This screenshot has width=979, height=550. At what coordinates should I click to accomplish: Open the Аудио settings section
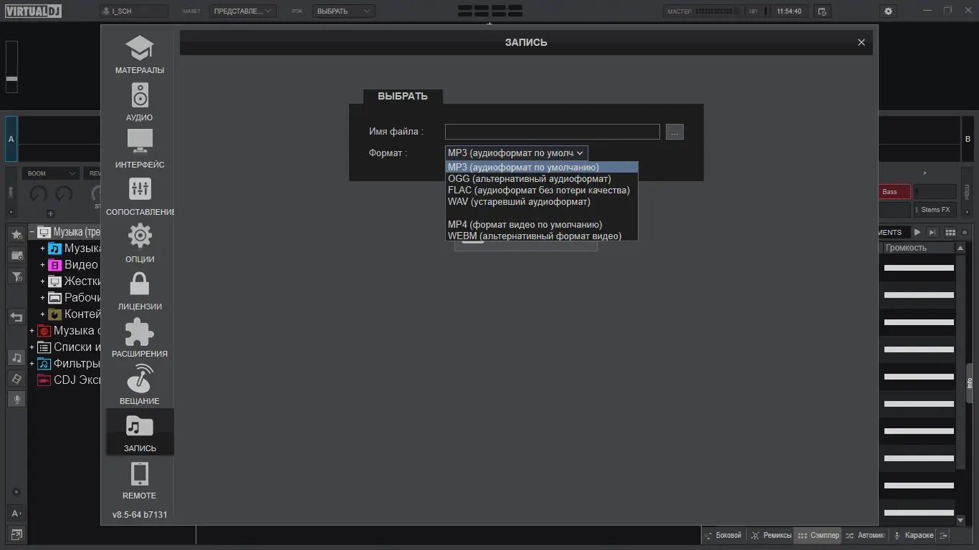pyautogui.click(x=140, y=102)
